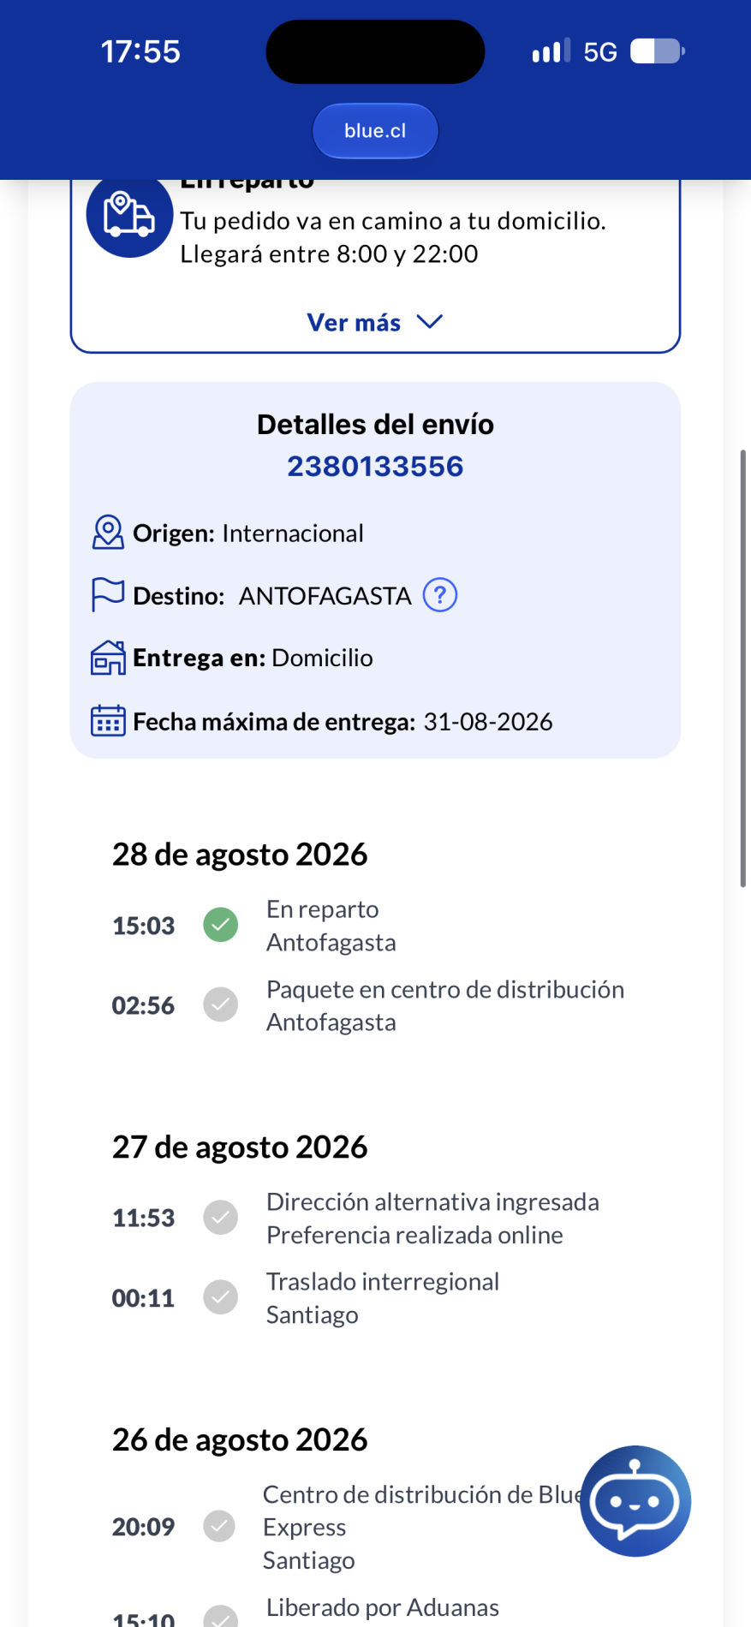Open the chatbot assistant icon

point(635,1501)
